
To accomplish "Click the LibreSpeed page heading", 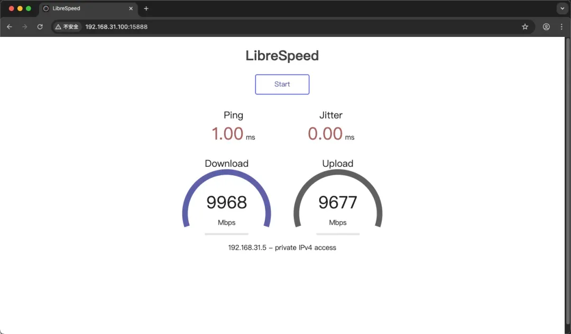I will pyautogui.click(x=282, y=55).
